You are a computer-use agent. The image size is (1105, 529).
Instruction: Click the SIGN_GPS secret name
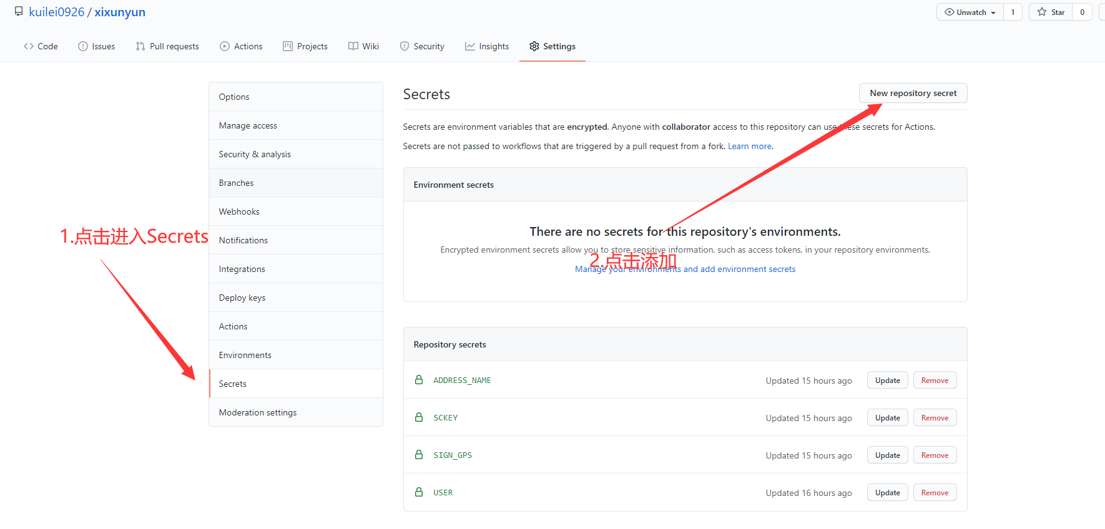tap(453, 455)
